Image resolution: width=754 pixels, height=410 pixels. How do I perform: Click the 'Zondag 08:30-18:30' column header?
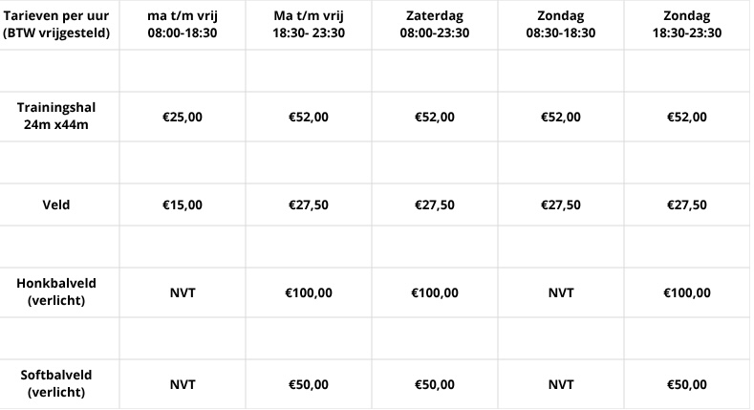561,25
